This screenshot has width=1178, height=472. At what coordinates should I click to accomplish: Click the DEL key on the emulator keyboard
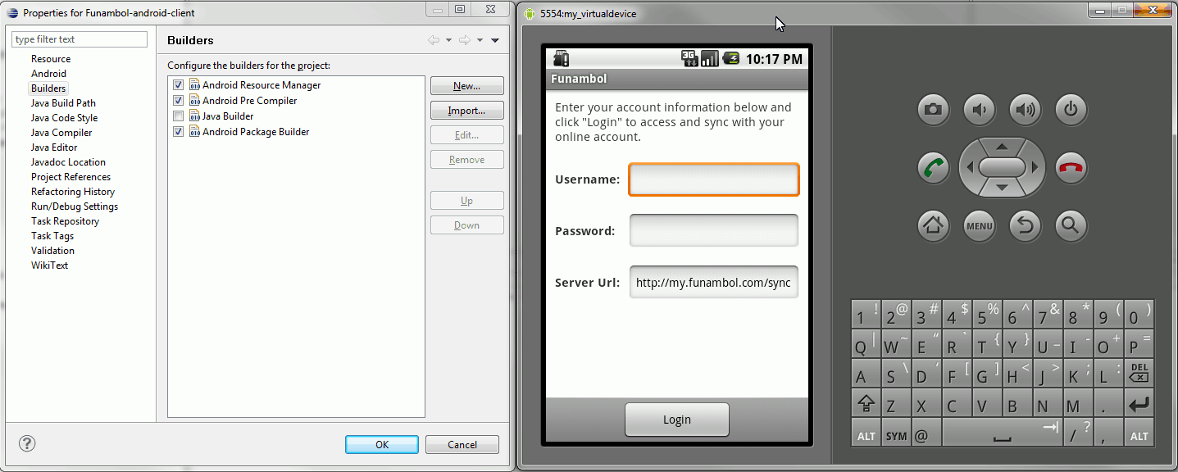(1139, 374)
